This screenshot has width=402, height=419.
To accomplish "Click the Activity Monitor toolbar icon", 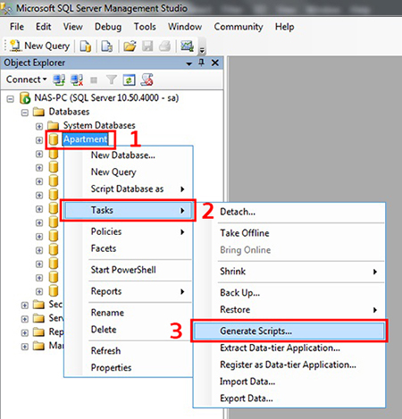I will pos(188,46).
